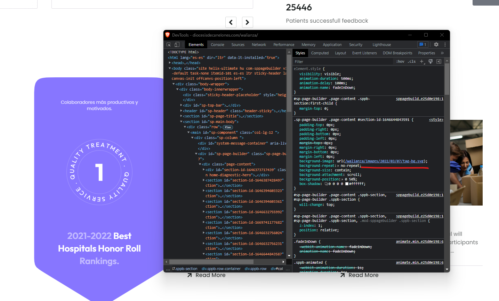The width and height of the screenshot is (499, 301).
Task: Click the Styles pane vertical scrollbar
Action: [x=447, y=79]
